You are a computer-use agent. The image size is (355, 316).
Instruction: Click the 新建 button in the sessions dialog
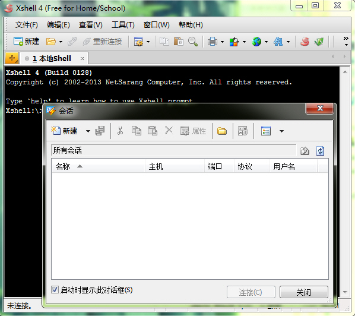tap(64, 131)
